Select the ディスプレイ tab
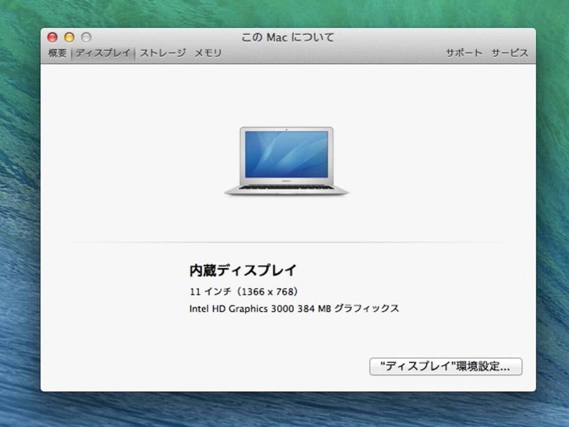Image resolution: width=569 pixels, height=427 pixels. point(103,53)
